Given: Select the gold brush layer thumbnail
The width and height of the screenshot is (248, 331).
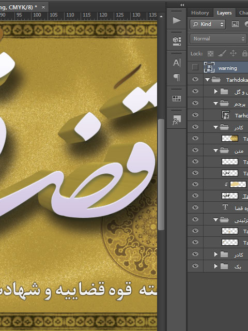Looking at the screenshot, I should tap(230, 138).
